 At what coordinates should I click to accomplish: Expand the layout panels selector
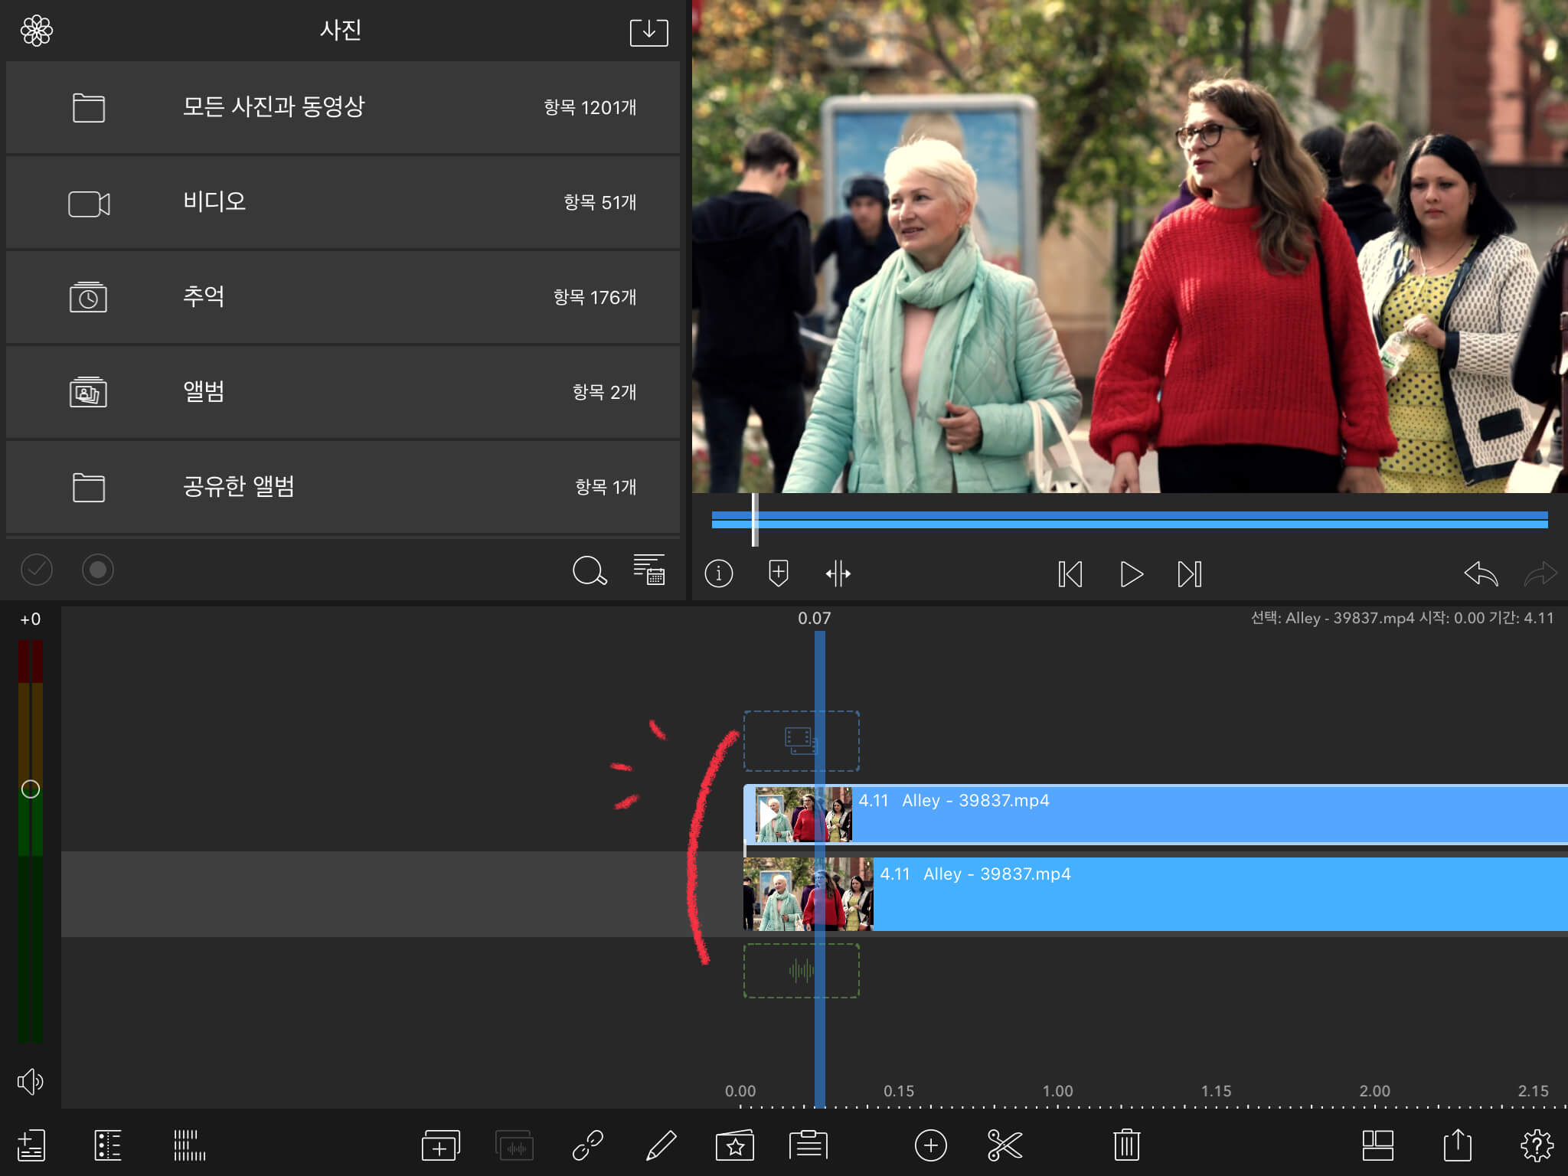1377,1145
